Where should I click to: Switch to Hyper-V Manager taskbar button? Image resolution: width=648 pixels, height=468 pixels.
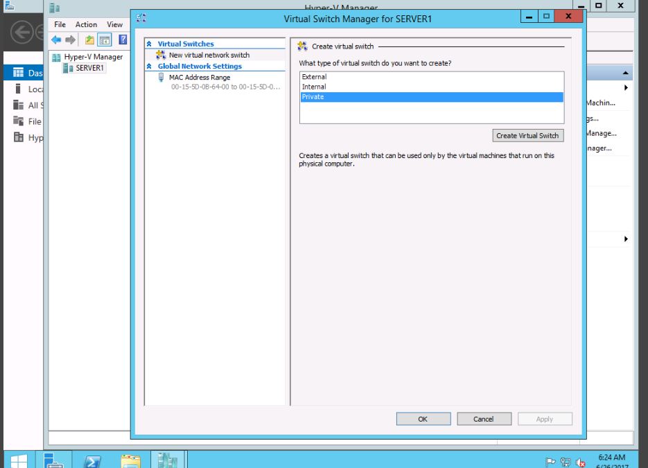pos(168,460)
